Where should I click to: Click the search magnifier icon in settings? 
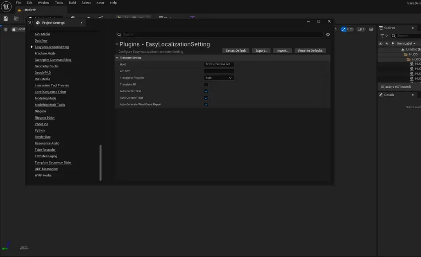(119, 35)
